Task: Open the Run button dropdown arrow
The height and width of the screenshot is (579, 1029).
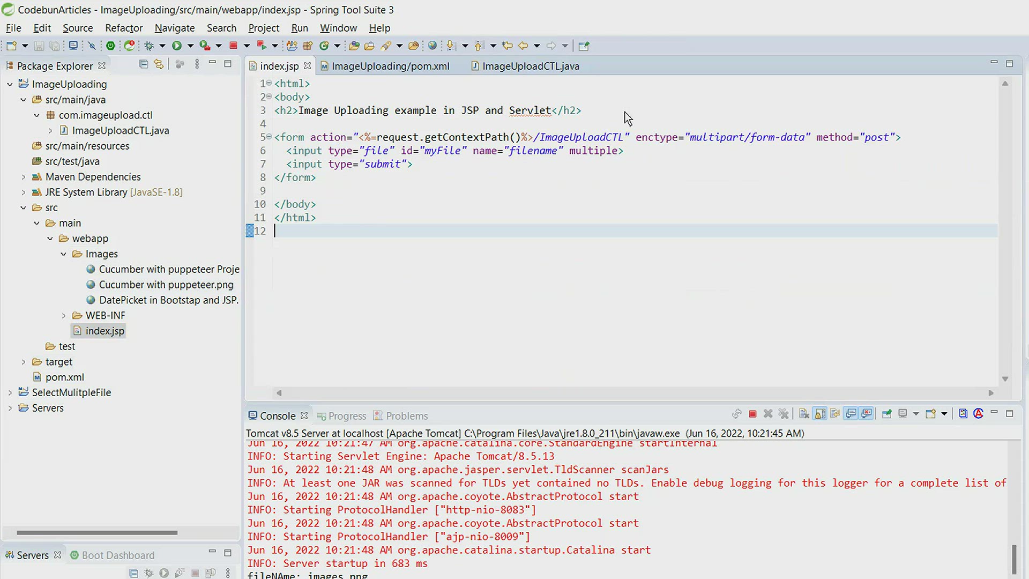Action: coord(190,46)
